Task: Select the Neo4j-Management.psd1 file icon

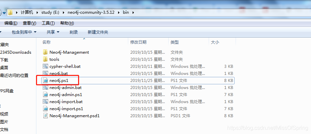Action: click(46, 116)
